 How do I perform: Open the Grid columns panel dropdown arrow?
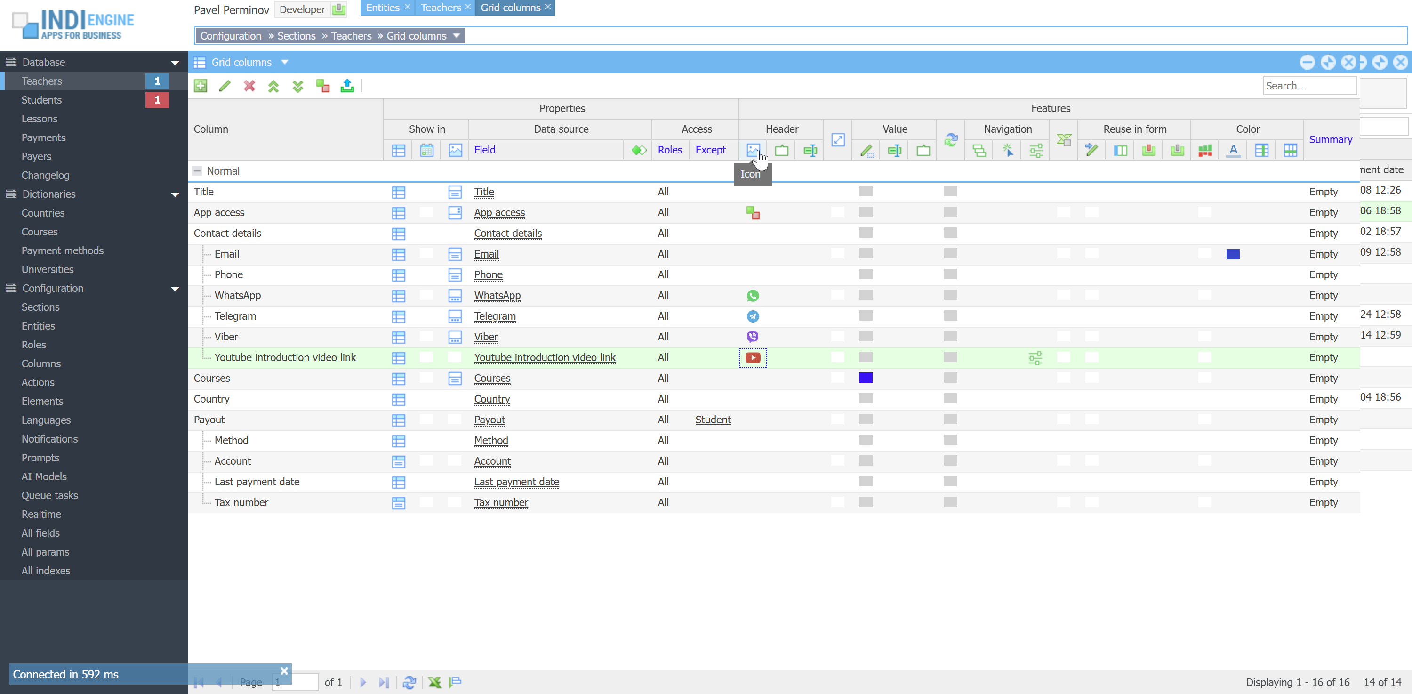click(284, 62)
